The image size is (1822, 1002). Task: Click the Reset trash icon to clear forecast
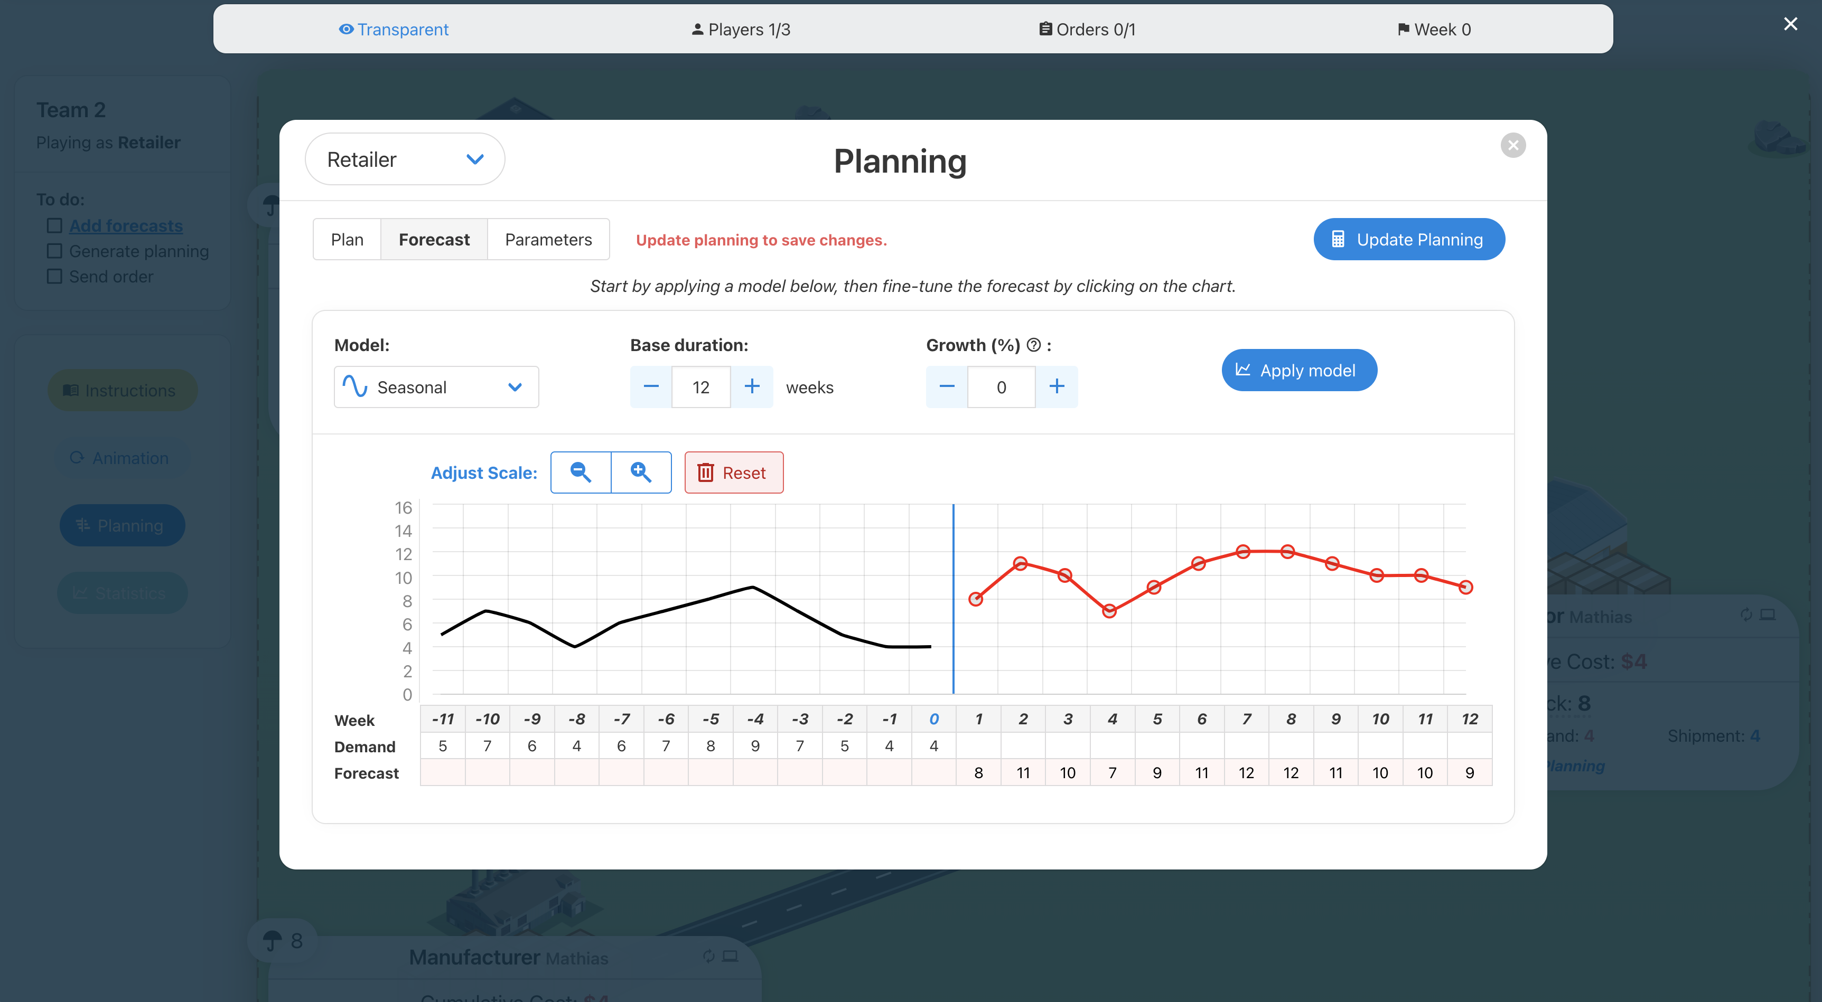tap(706, 472)
